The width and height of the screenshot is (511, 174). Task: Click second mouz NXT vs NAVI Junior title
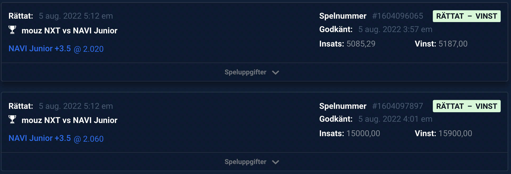(x=69, y=120)
